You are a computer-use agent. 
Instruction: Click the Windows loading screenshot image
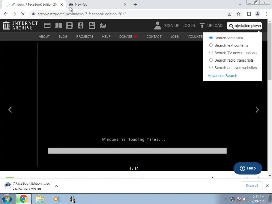(134, 104)
